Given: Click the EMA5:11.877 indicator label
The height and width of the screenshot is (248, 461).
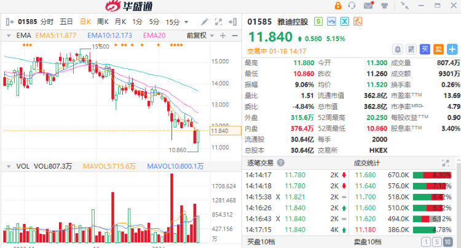Looking at the screenshot, I should [55, 36].
